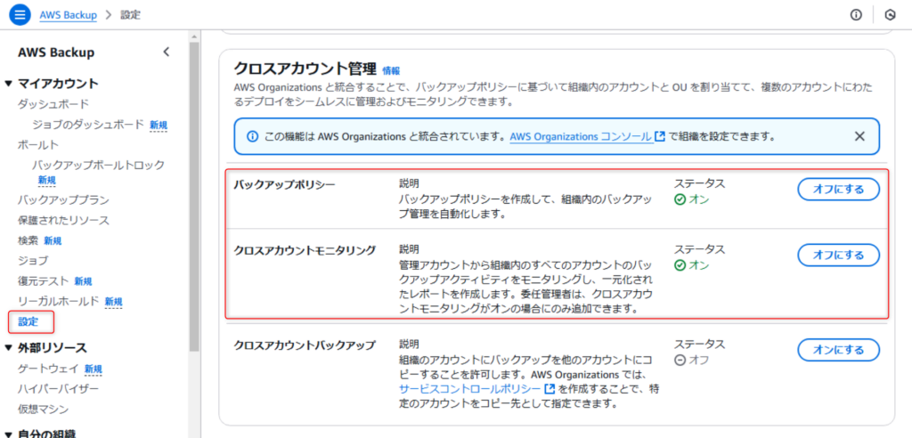Go to ダッシュボード in sidebar

tap(53, 104)
